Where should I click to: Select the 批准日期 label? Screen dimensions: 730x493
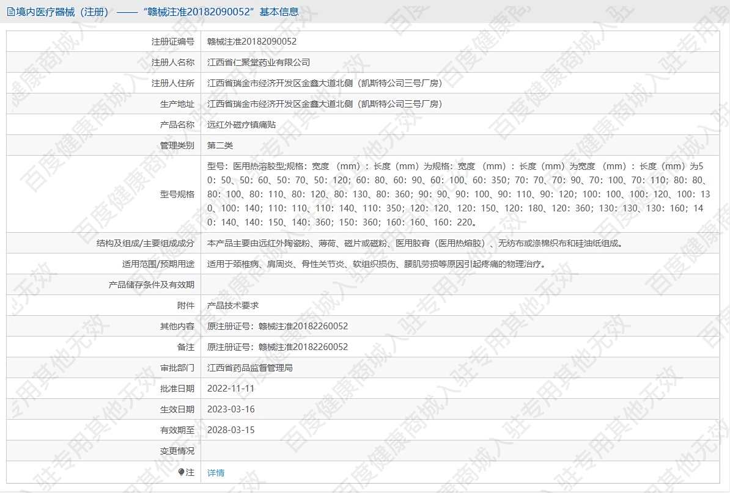tap(177, 389)
